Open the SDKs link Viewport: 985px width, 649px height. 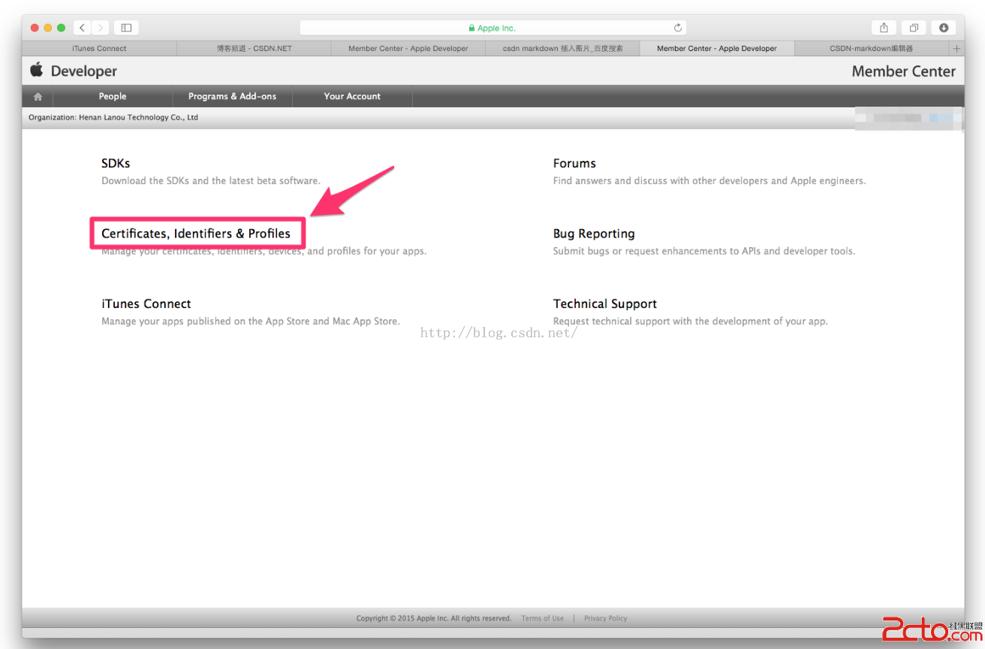(x=116, y=163)
